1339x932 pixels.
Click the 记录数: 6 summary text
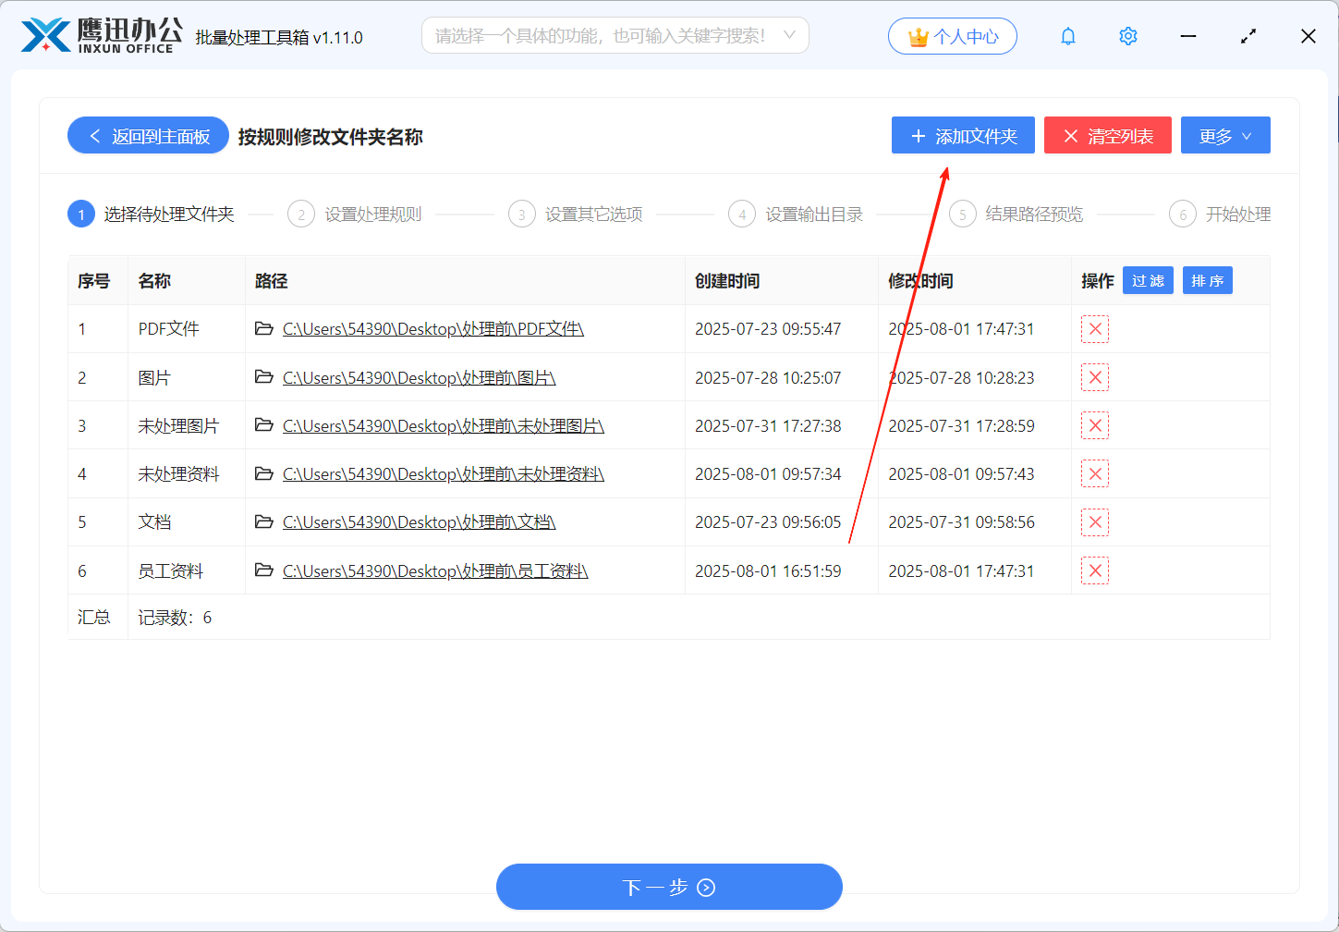point(175,617)
